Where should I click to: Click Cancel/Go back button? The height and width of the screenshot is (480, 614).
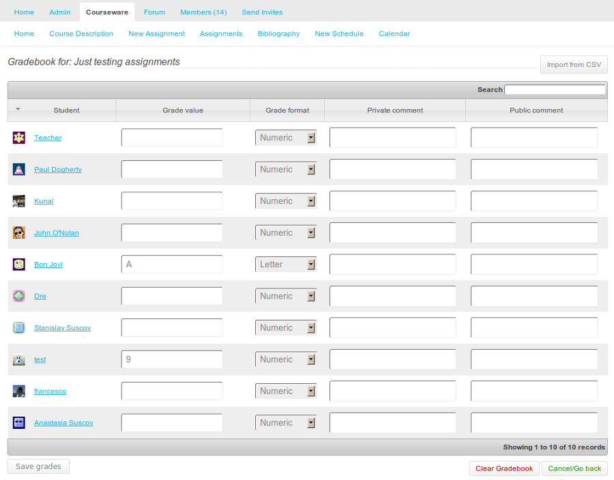click(x=574, y=468)
